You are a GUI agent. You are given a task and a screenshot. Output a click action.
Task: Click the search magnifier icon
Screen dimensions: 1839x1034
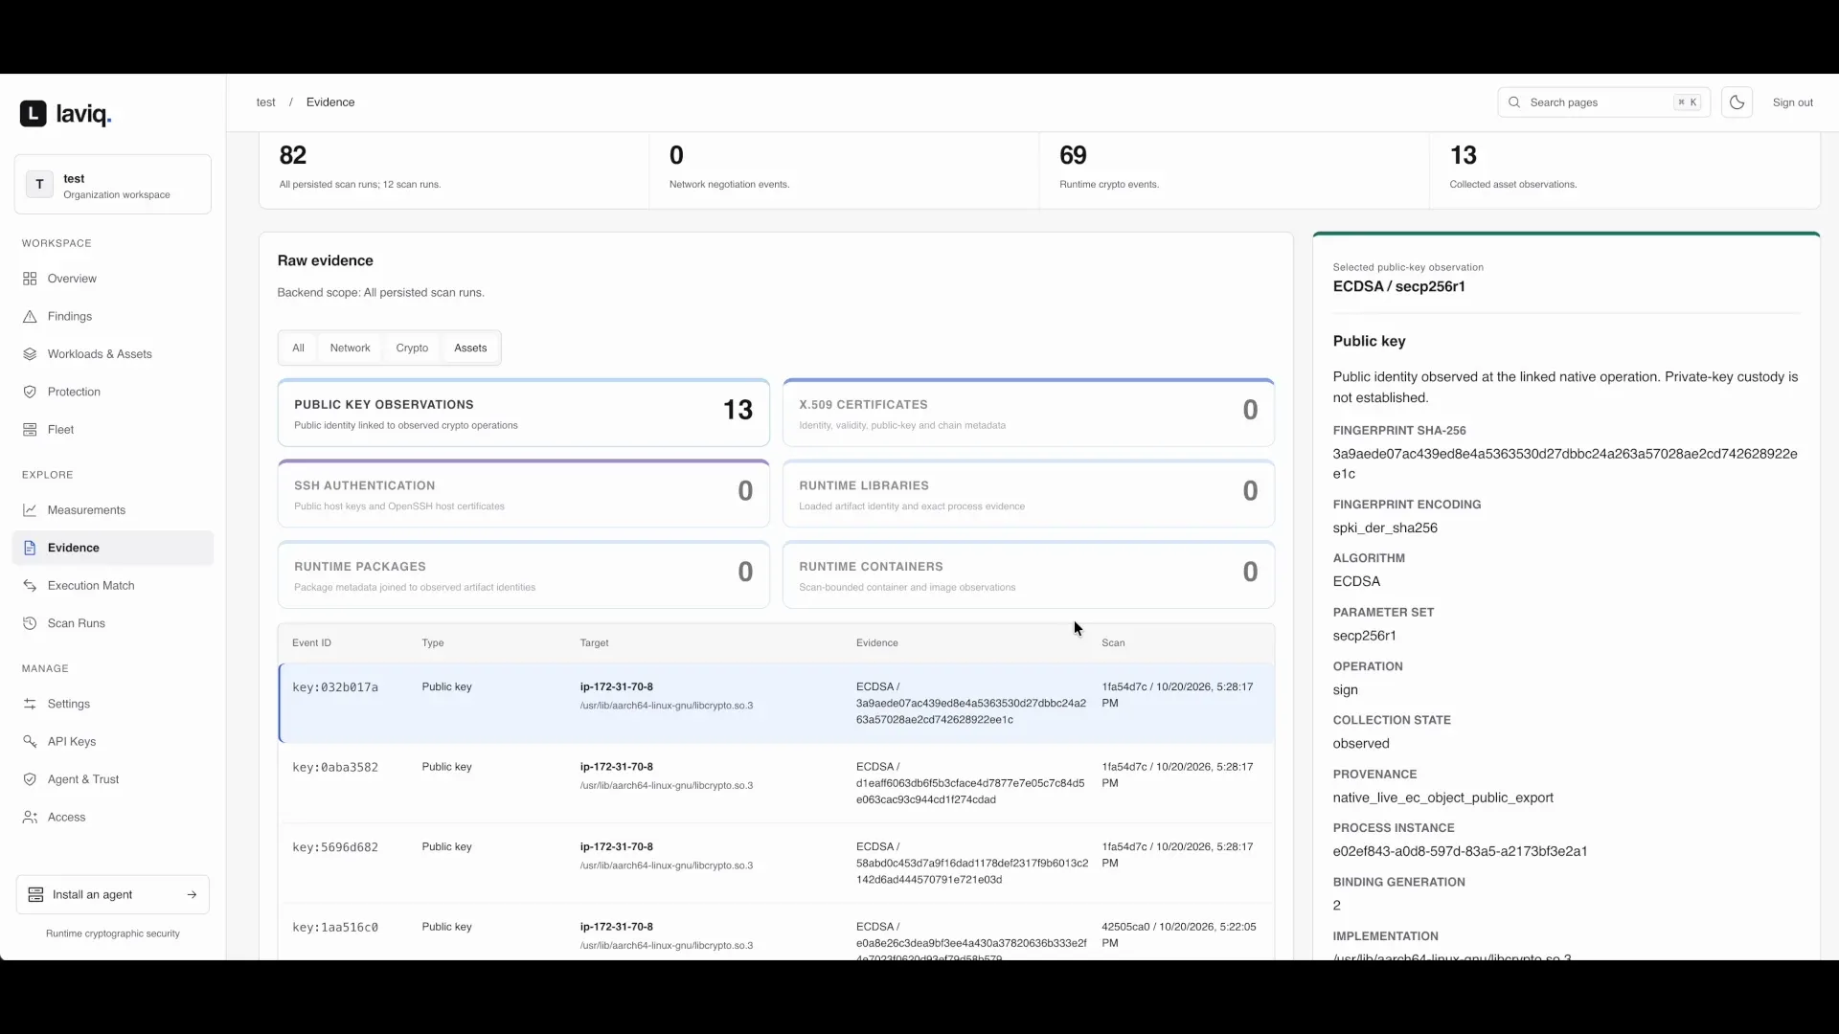(x=1514, y=102)
